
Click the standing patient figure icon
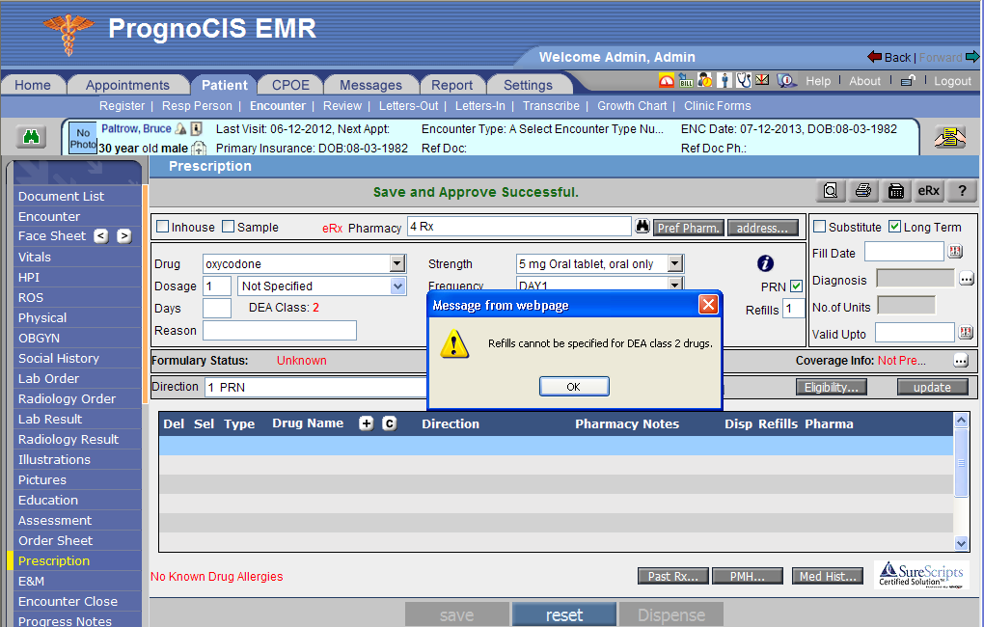pyautogui.click(x=724, y=80)
